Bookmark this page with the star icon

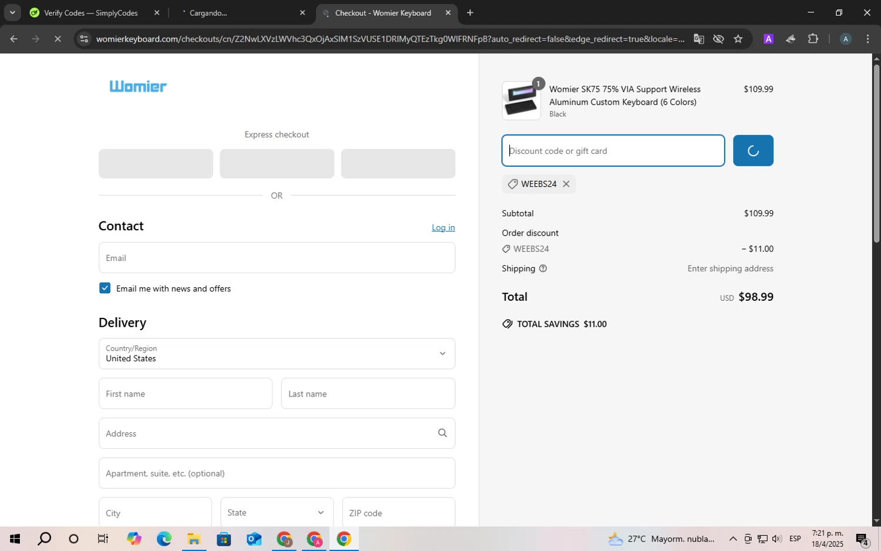[738, 39]
